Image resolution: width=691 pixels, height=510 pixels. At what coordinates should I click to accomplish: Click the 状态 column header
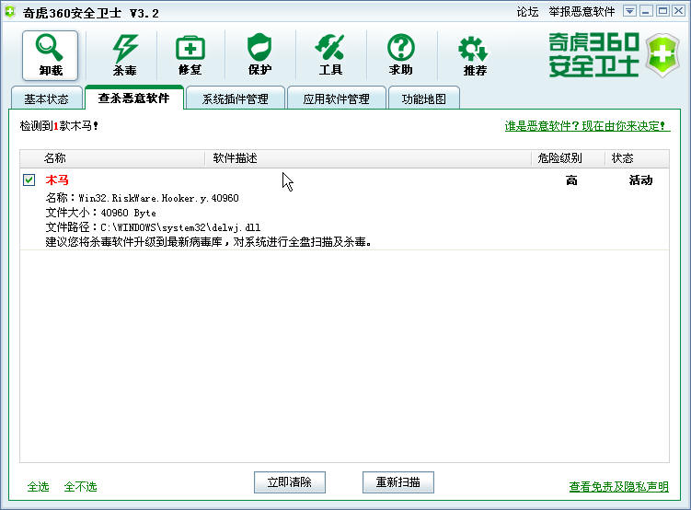click(x=637, y=158)
